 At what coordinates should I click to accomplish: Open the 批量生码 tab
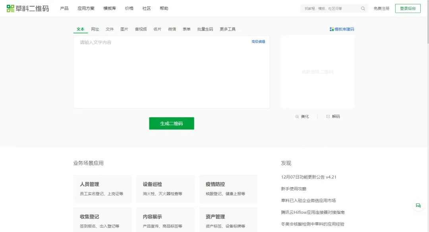click(x=205, y=29)
